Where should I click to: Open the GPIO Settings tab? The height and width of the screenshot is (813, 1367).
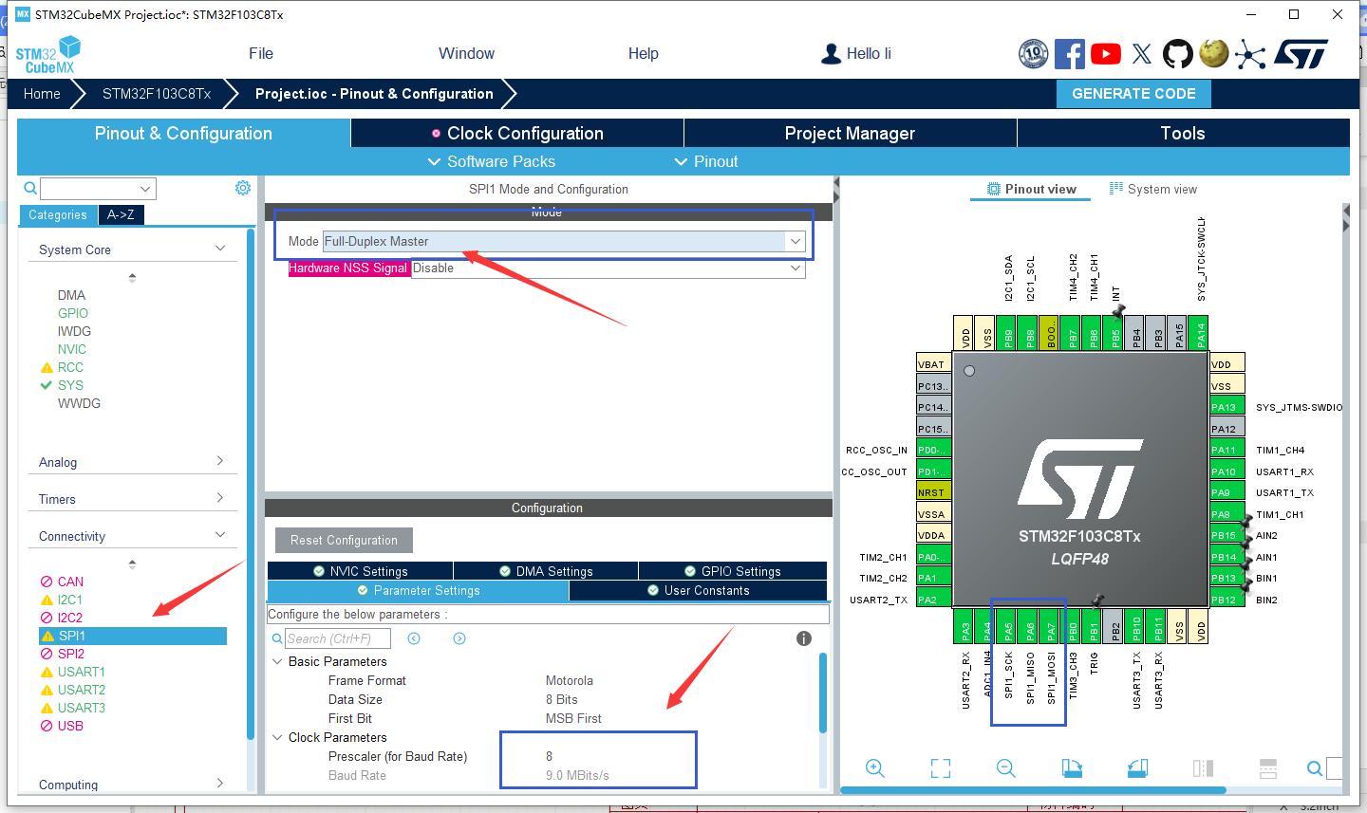pos(733,571)
